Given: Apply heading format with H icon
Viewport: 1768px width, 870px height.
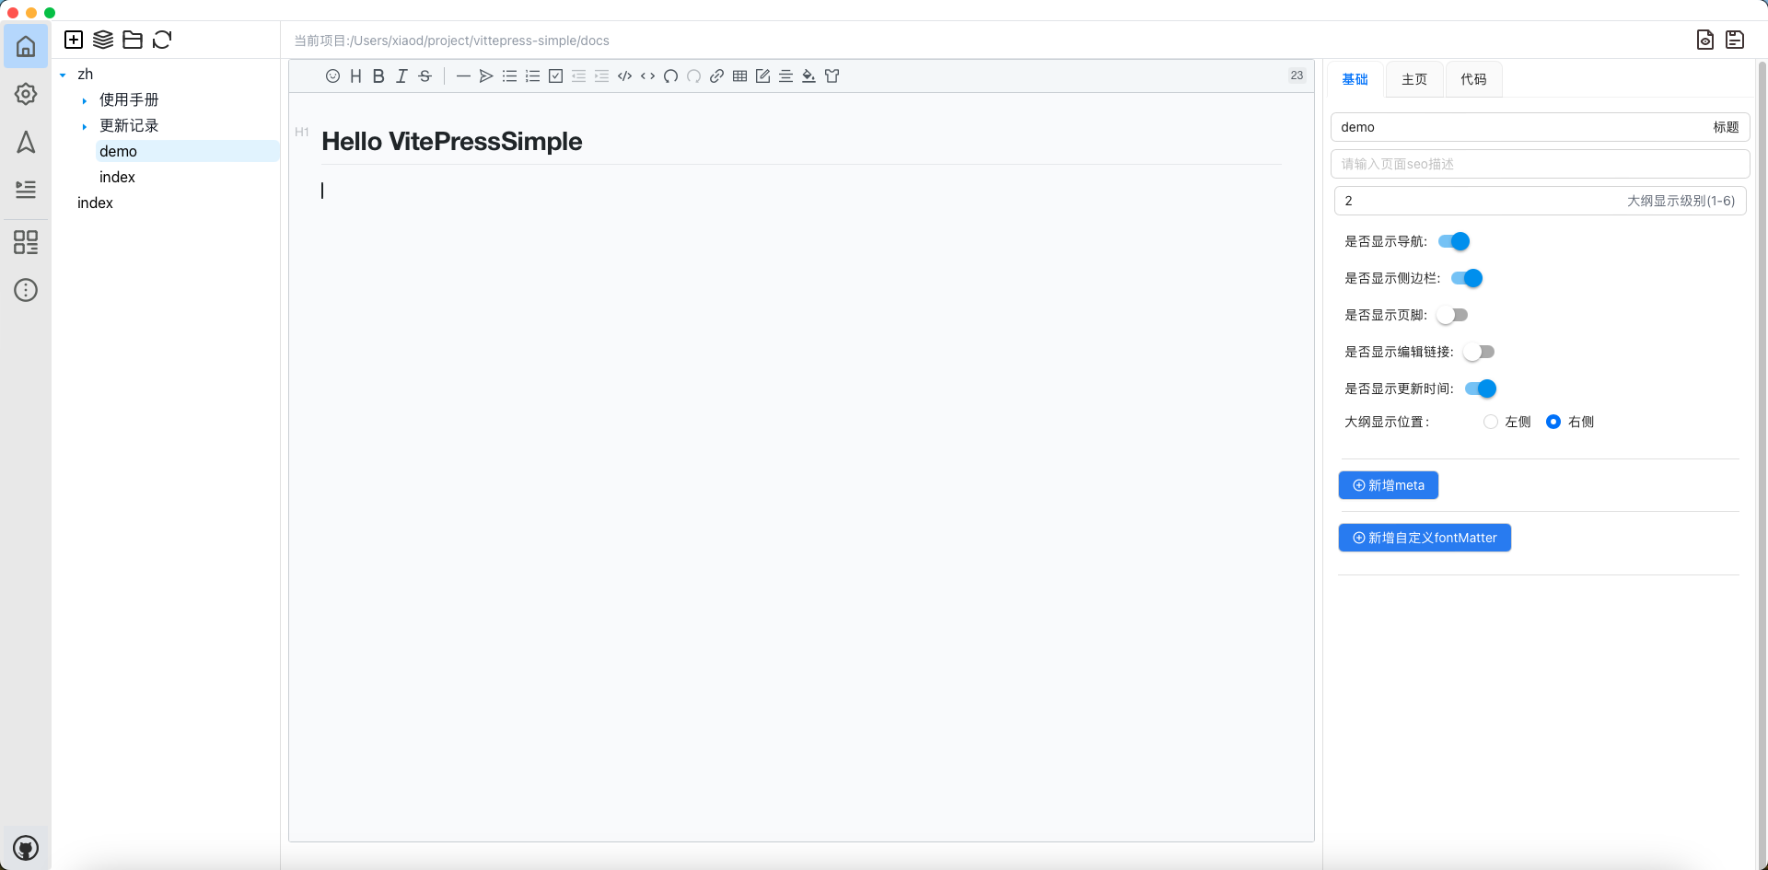Looking at the screenshot, I should coord(355,76).
